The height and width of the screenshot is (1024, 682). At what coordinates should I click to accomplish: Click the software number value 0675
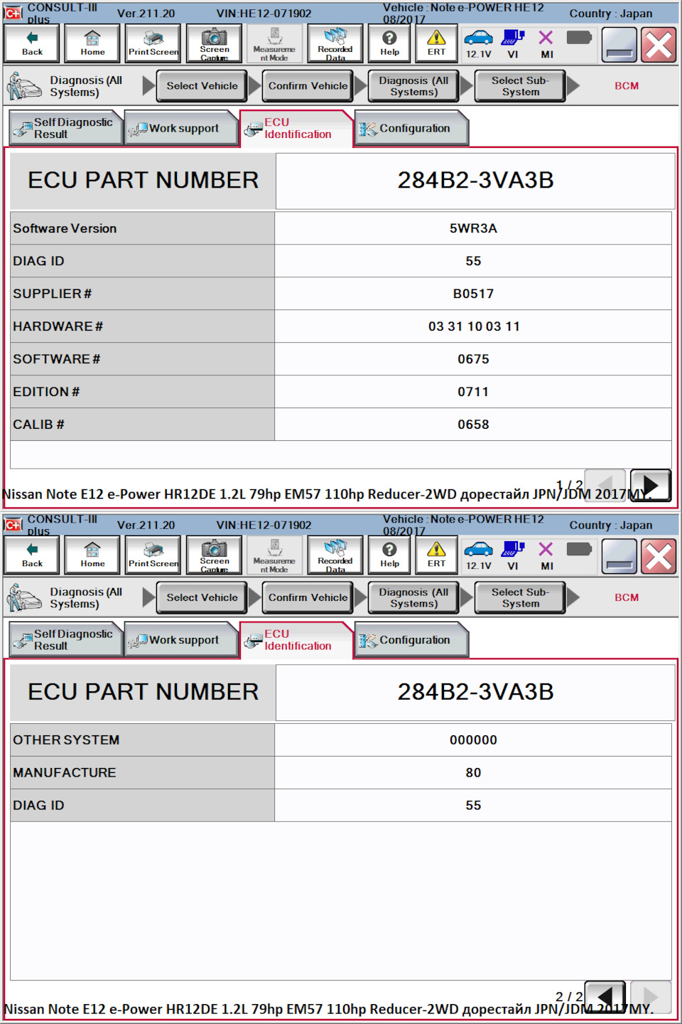pos(473,359)
